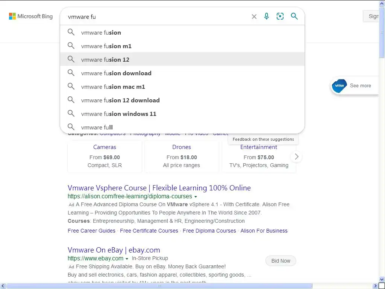Pick the highlighted 'vmware fusion 12' suggestion
Screen dimensions: 385x289
pos(182,59)
